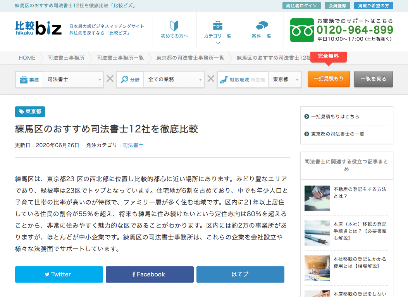Screen dimensions: 408x297
Task: Click gray 一覧を見る button
Action: [374, 79]
